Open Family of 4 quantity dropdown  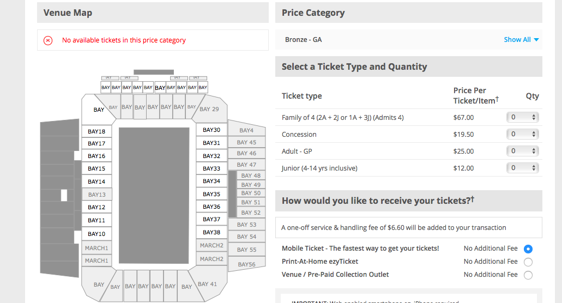click(x=523, y=117)
